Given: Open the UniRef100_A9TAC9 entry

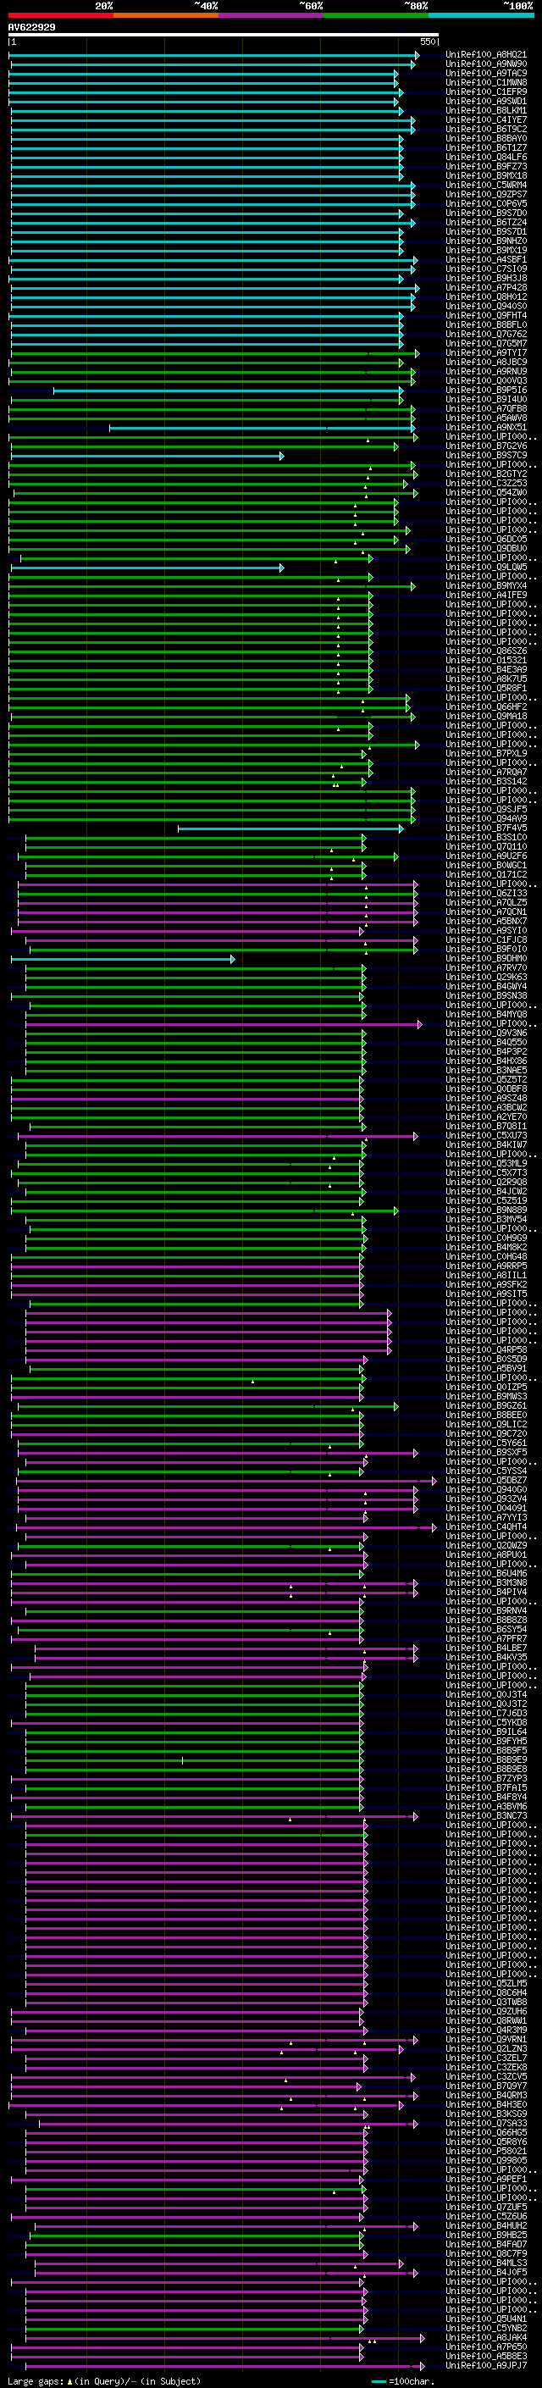Looking at the screenshot, I should point(486,73).
